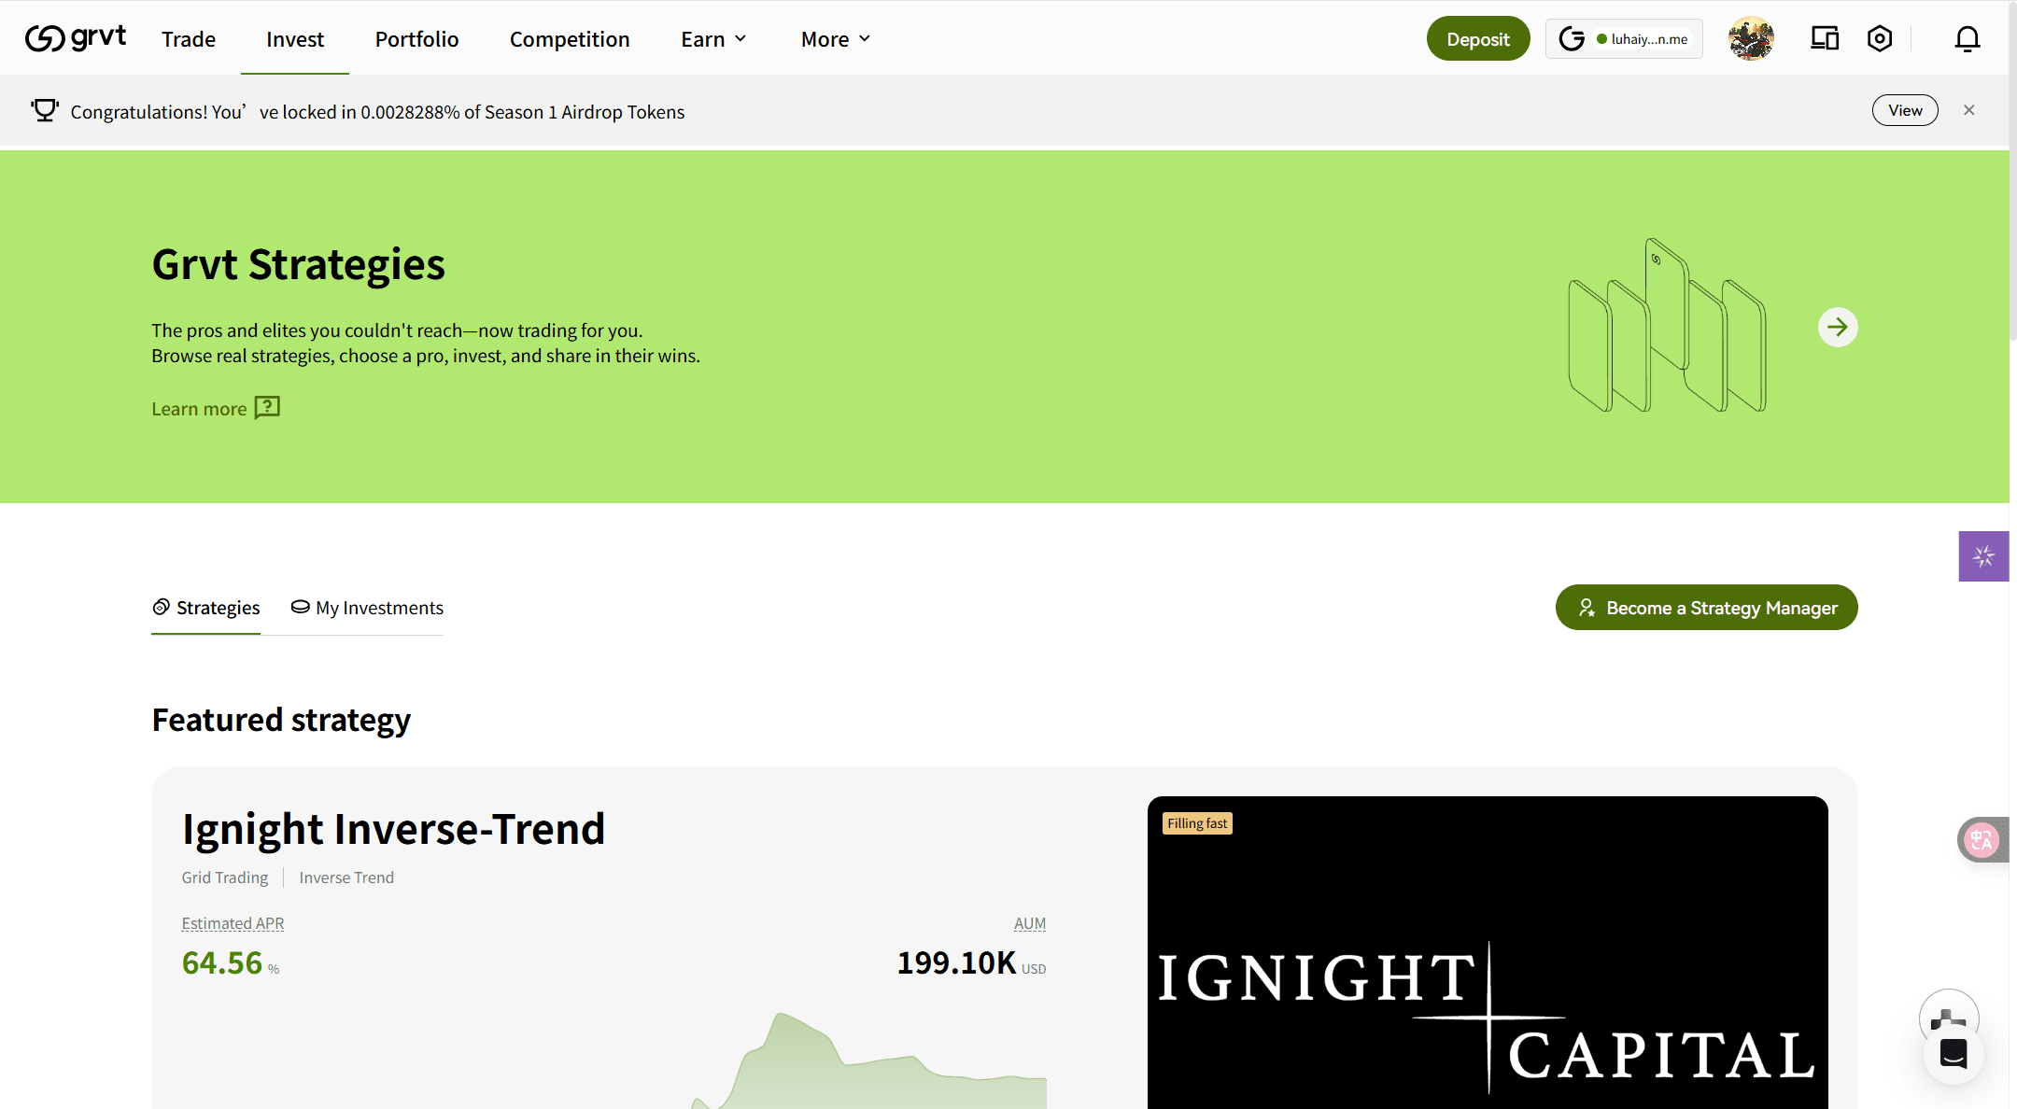Open the notifications bell
The height and width of the screenshot is (1109, 2017).
click(x=1967, y=38)
